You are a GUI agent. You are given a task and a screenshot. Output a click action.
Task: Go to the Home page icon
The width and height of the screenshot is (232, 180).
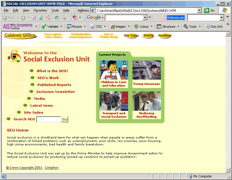click(x=48, y=18)
